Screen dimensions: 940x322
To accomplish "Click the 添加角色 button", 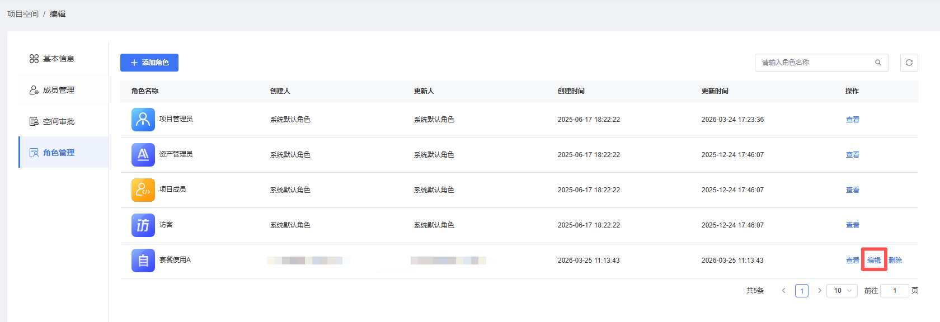I will pos(149,63).
